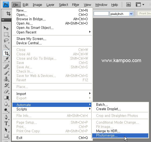Choose Photomerge... in Automate submenu

point(120,136)
